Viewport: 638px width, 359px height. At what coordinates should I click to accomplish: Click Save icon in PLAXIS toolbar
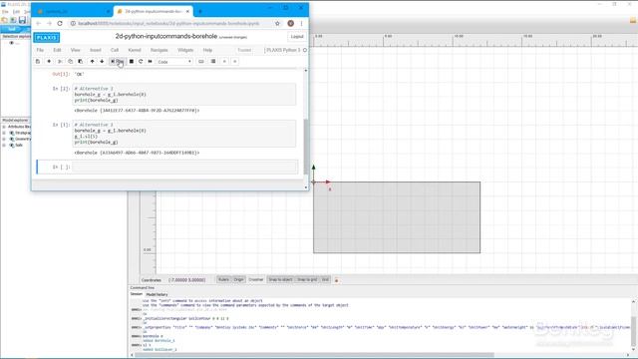22,20
